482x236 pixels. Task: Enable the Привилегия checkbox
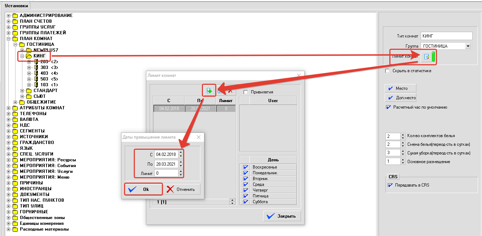click(x=246, y=92)
